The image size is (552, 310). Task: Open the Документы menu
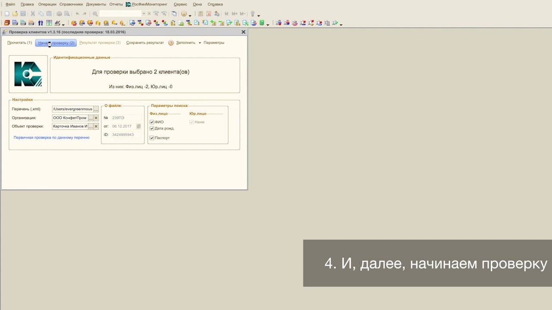pyautogui.click(x=96, y=4)
